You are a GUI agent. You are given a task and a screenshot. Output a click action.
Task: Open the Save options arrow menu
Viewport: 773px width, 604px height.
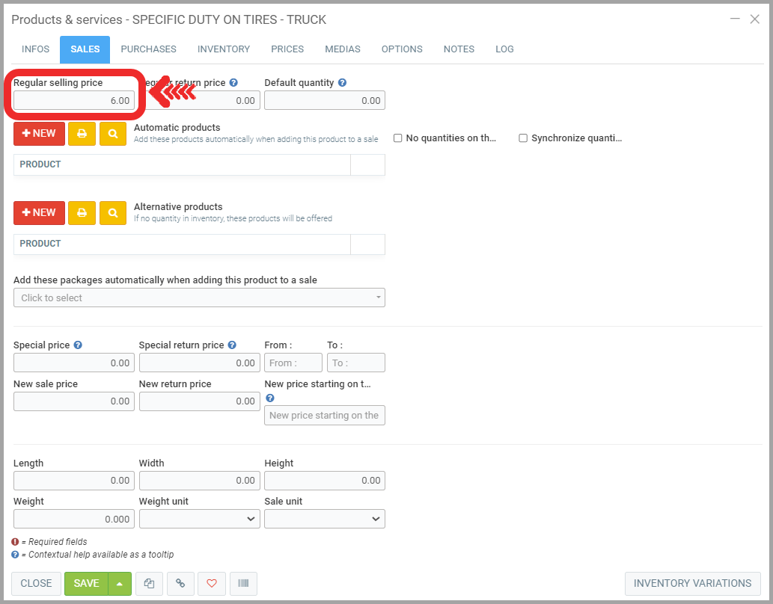[120, 584]
